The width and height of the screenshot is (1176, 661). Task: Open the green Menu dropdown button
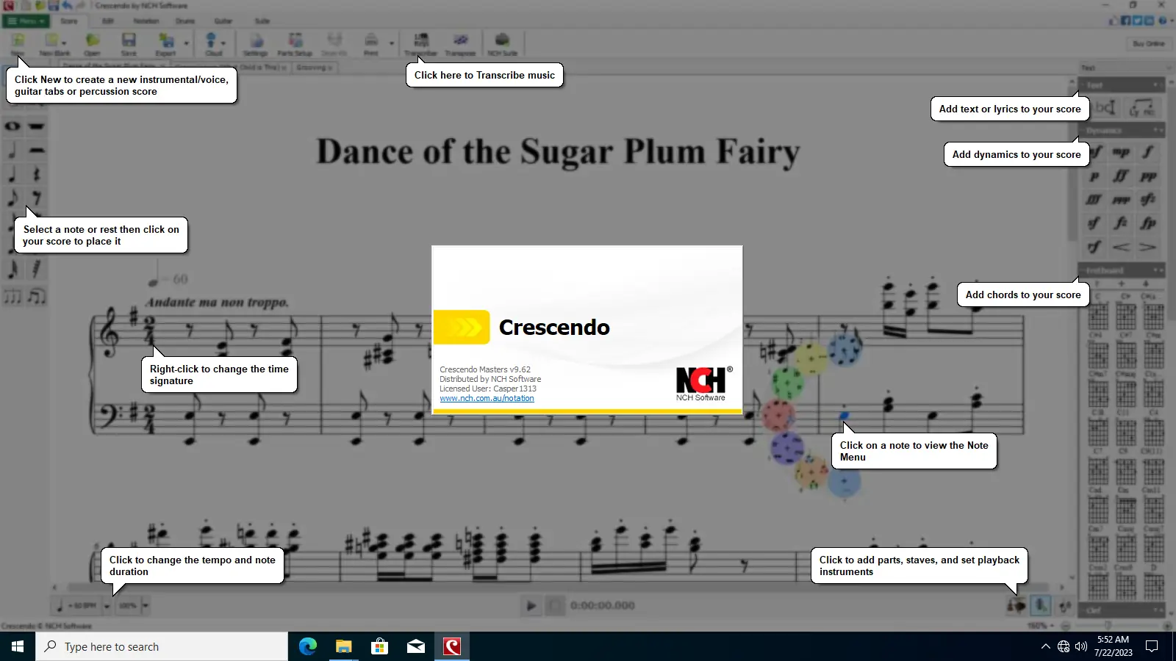(26, 21)
